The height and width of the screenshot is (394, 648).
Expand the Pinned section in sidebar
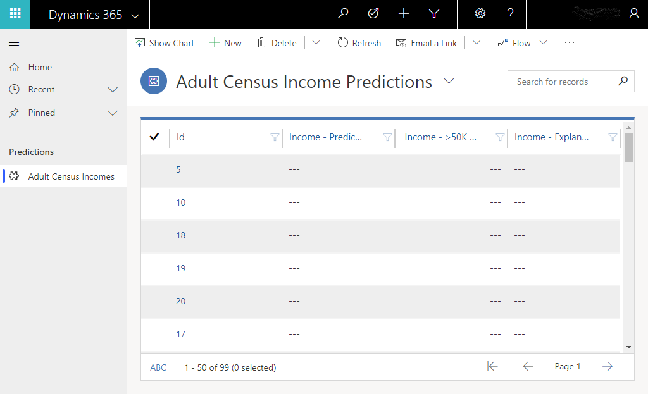point(113,113)
